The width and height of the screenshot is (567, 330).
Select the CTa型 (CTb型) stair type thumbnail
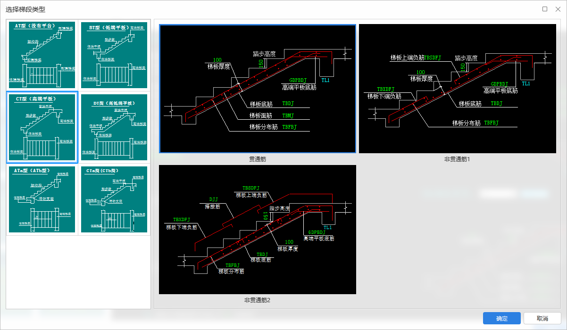coord(114,199)
